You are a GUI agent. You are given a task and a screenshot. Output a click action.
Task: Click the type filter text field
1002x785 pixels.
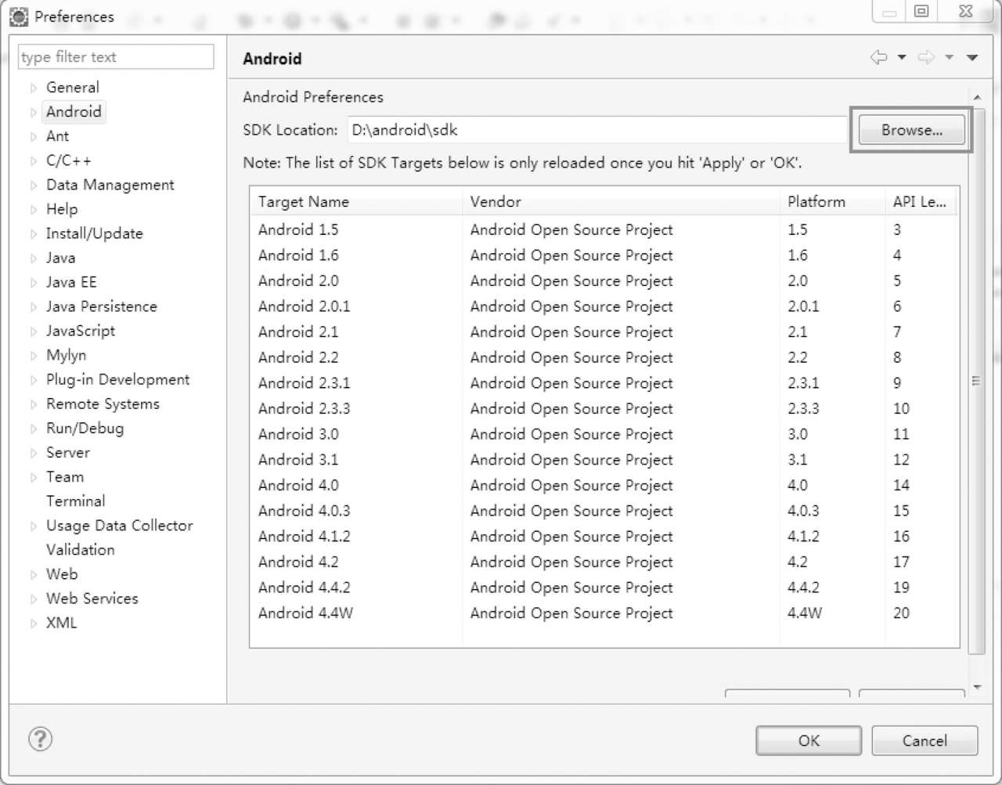(116, 57)
